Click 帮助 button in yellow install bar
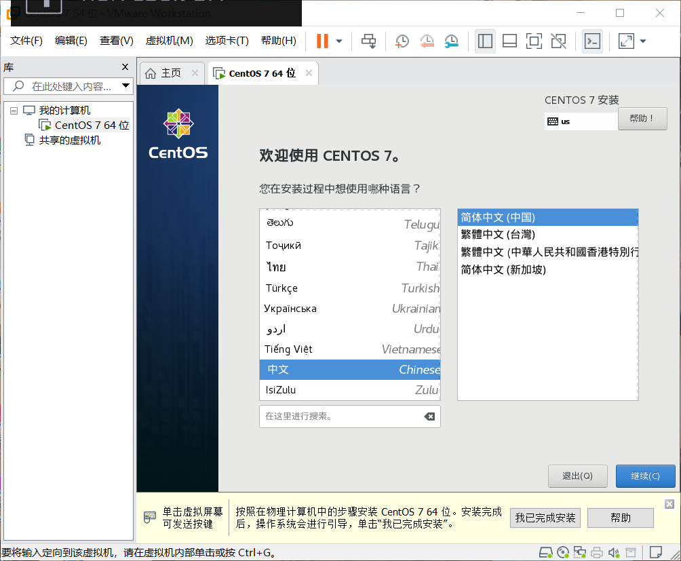Screen dimensions: 681x561 [x=621, y=518]
